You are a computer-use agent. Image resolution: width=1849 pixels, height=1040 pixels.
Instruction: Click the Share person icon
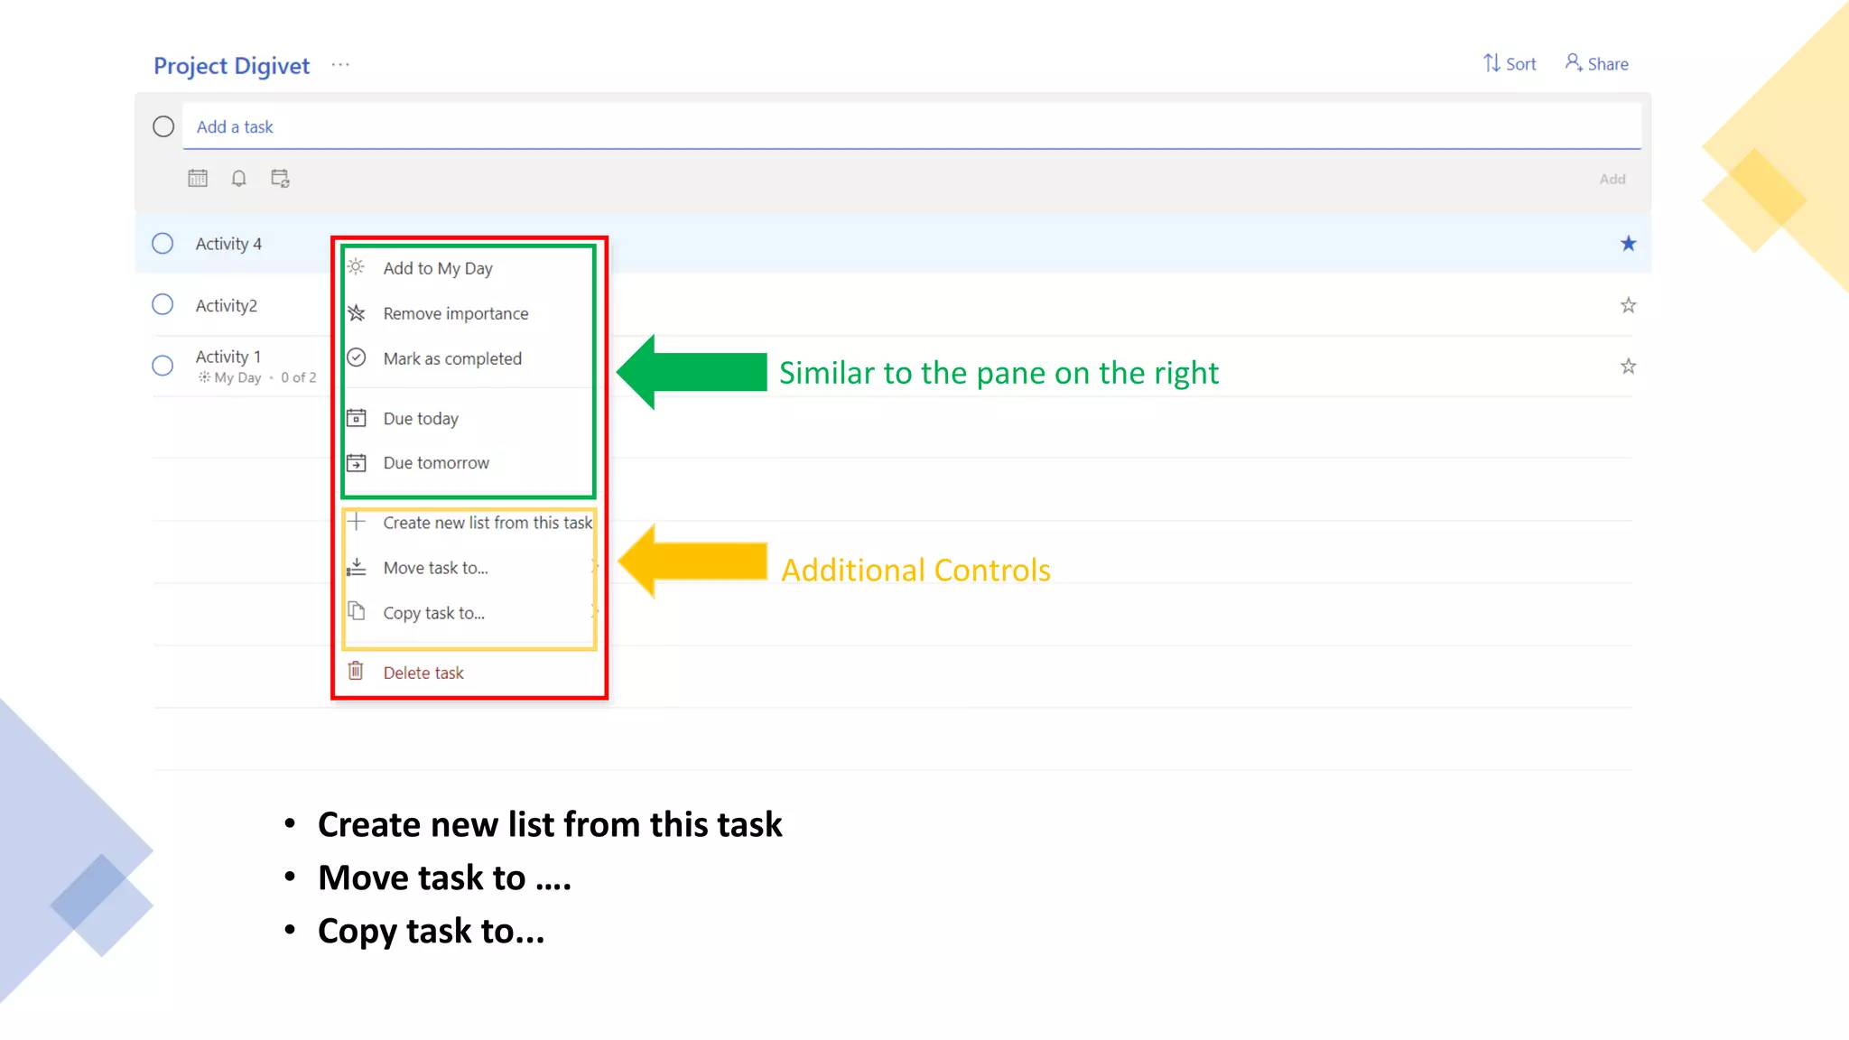click(1574, 62)
